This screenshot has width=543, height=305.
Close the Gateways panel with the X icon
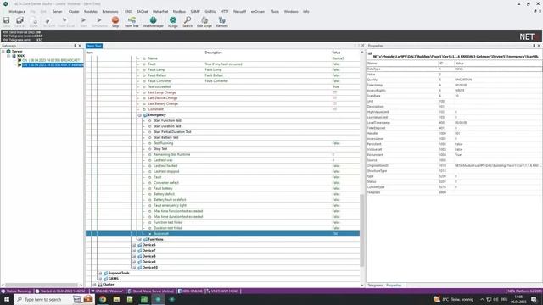[x=80, y=46]
